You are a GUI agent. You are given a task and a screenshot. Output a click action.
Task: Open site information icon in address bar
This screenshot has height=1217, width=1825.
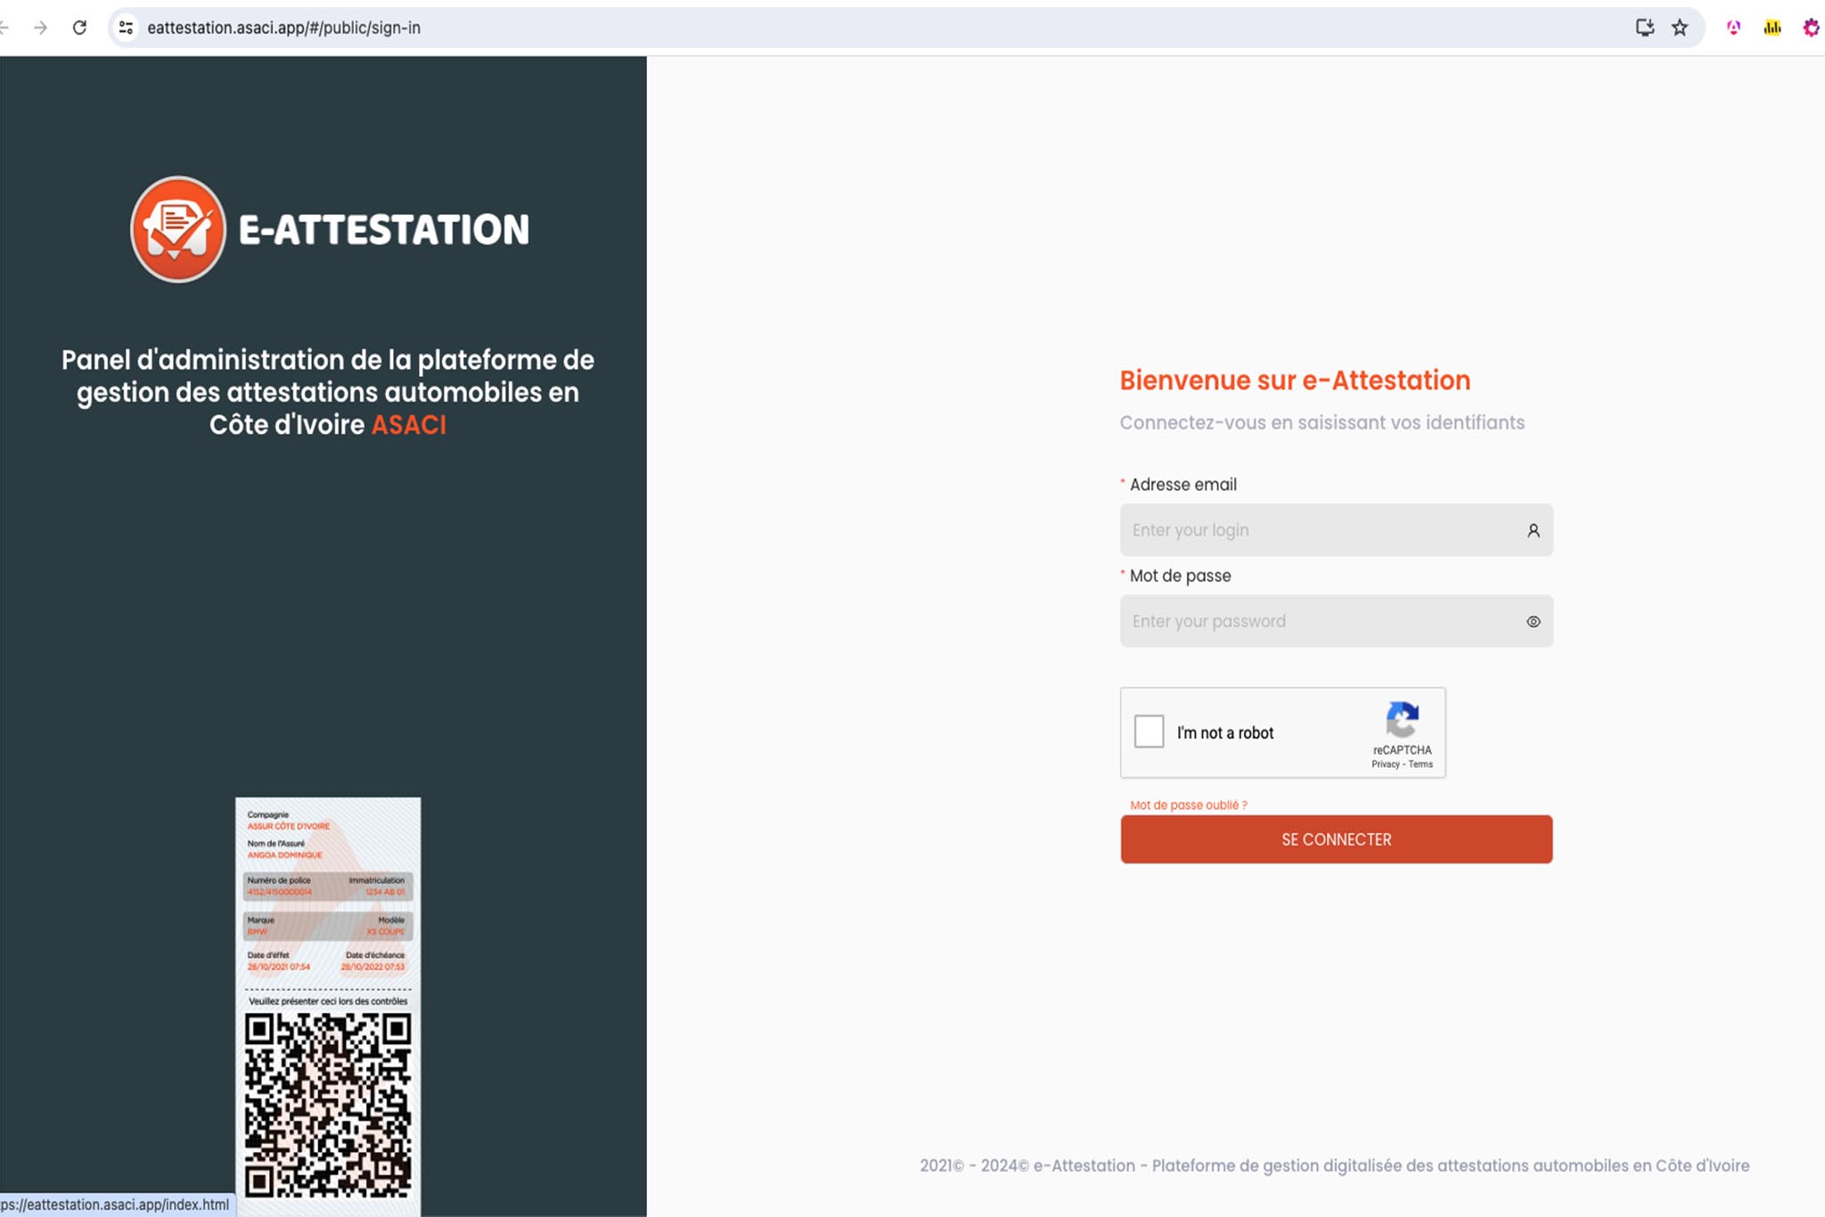[x=127, y=28]
